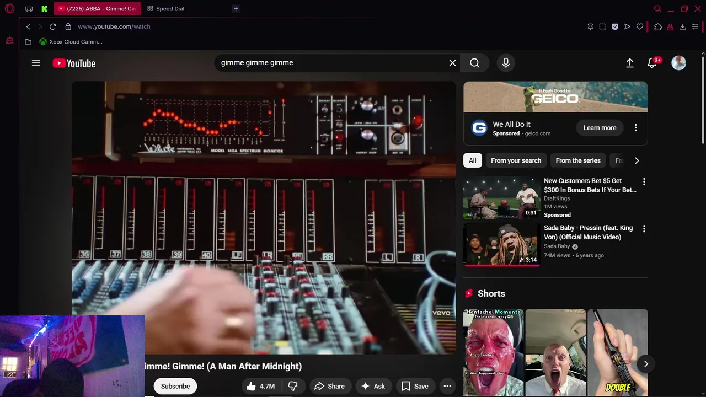Open the extensions puzzle-piece icon
The height and width of the screenshot is (397, 706).
658,26
